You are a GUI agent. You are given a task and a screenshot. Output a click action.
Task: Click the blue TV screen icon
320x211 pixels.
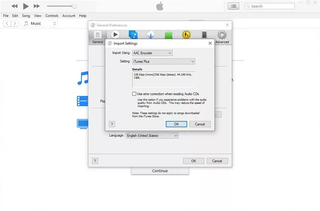[x=83, y=124]
